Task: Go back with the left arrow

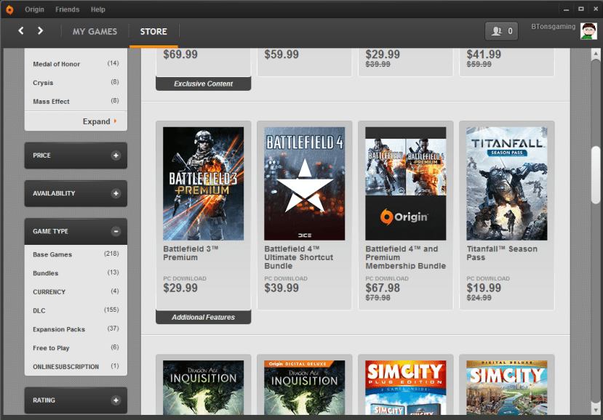Action: [x=21, y=31]
